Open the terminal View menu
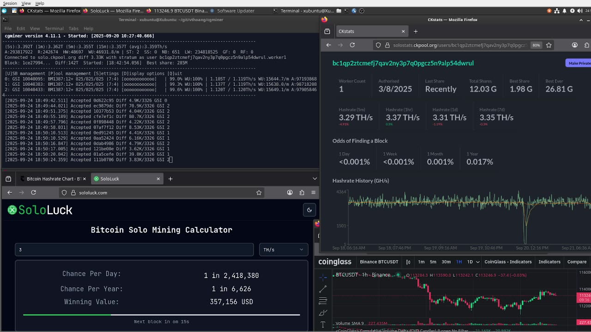The width and height of the screenshot is (591, 332). [x=35, y=29]
